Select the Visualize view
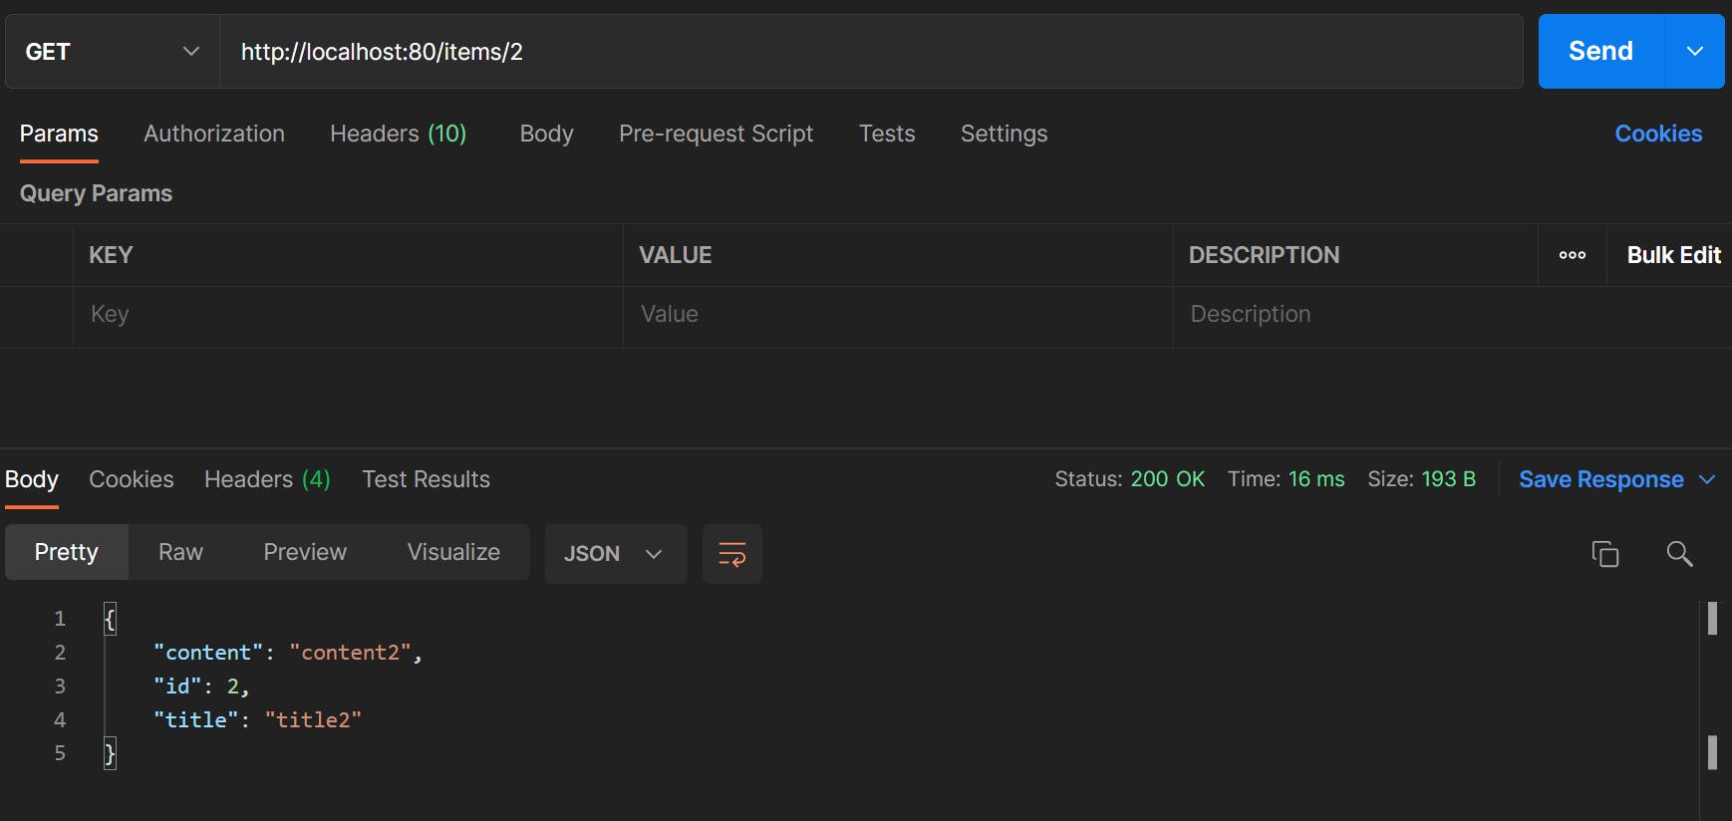 [453, 552]
